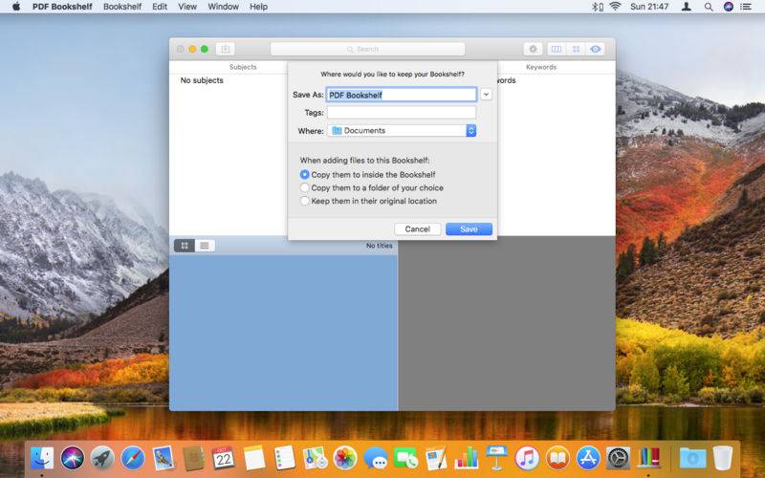The height and width of the screenshot is (478, 765).
Task: Open the Downloads folder in Dock
Action: coord(692,458)
